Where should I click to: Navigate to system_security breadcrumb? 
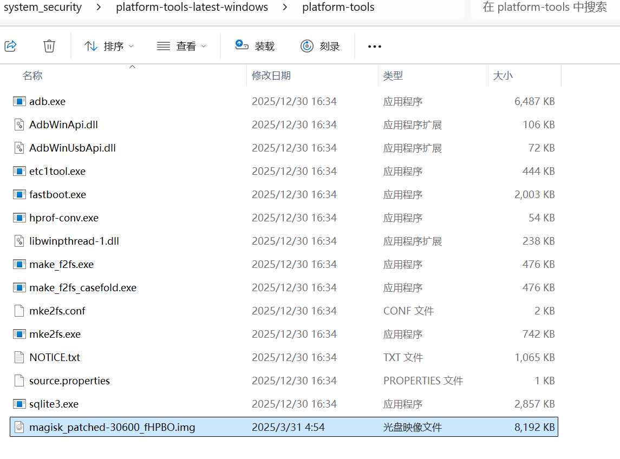point(43,8)
